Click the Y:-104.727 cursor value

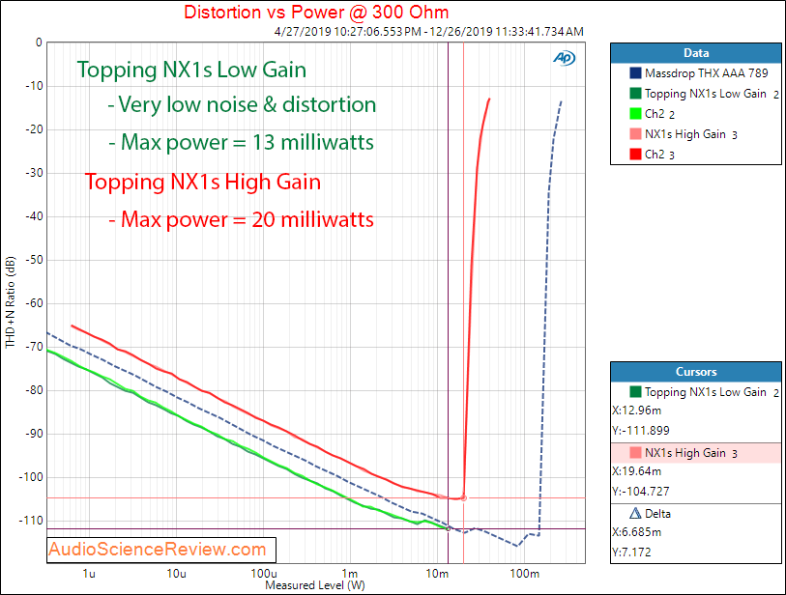641,492
